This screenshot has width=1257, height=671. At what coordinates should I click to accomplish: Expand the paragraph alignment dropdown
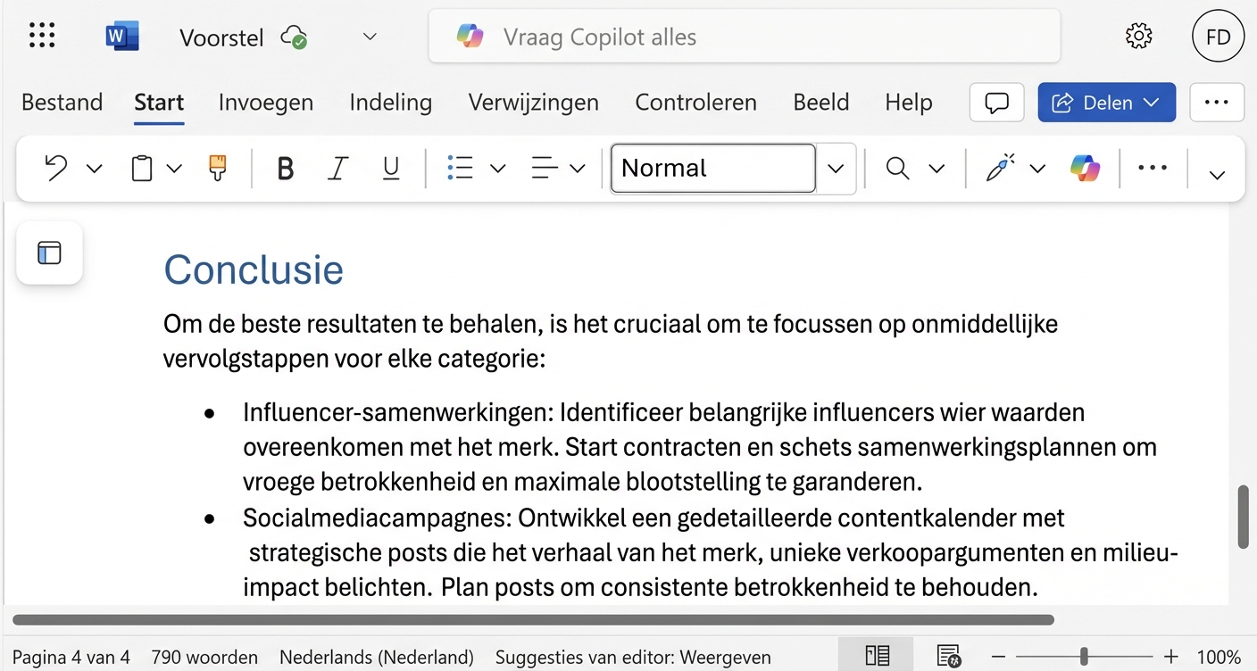coord(578,168)
